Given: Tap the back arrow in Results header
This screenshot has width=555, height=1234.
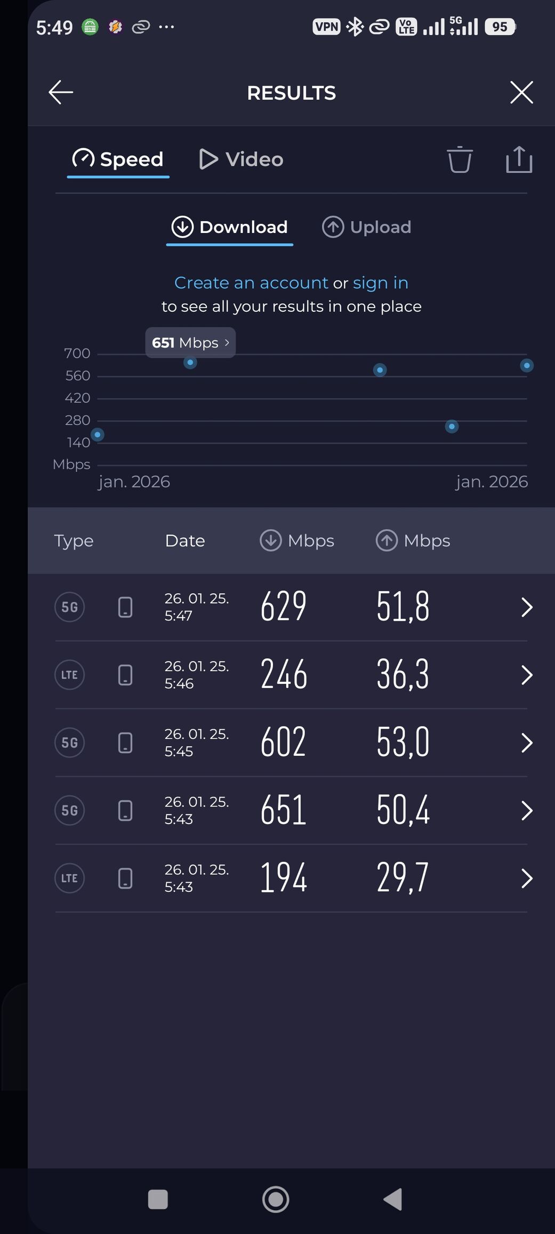Looking at the screenshot, I should [61, 92].
